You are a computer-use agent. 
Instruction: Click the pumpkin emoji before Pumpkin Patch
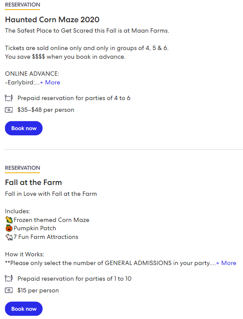(9, 228)
